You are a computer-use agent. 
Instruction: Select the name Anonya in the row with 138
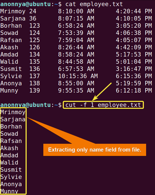click(11, 83)
